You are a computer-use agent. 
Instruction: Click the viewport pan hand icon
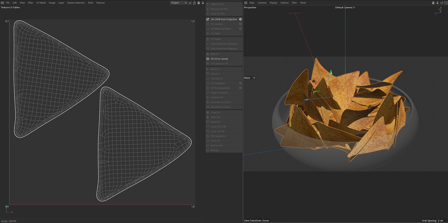(x=433, y=3)
